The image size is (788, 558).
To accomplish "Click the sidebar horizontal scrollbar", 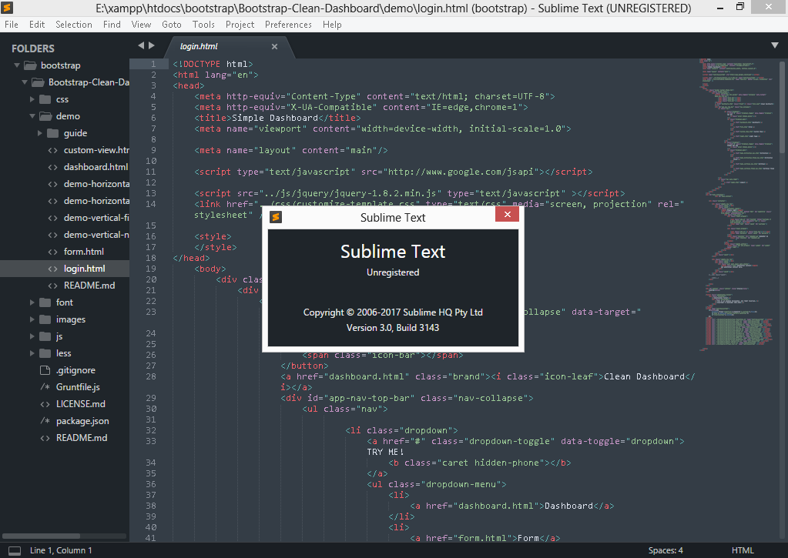I will (x=42, y=536).
